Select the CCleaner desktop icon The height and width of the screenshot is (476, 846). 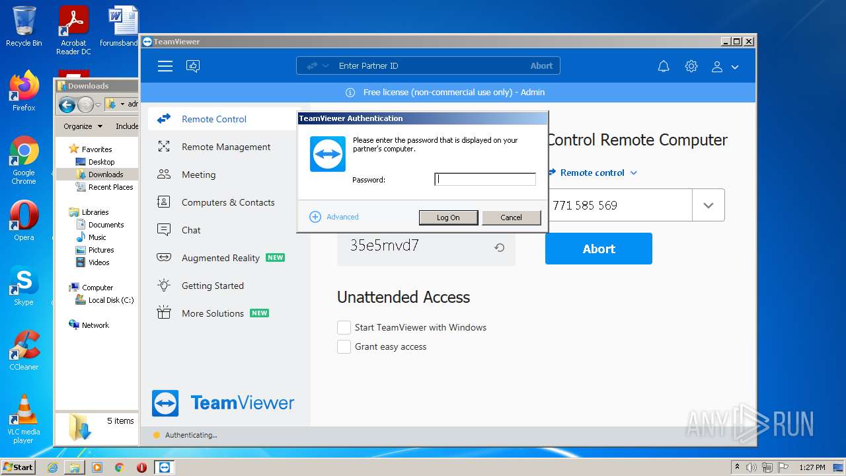pyautogui.click(x=24, y=350)
